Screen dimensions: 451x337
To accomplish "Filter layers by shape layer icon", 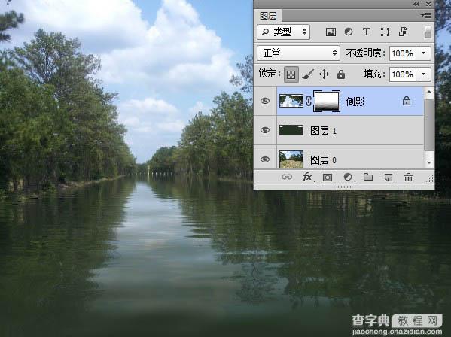I will point(385,32).
